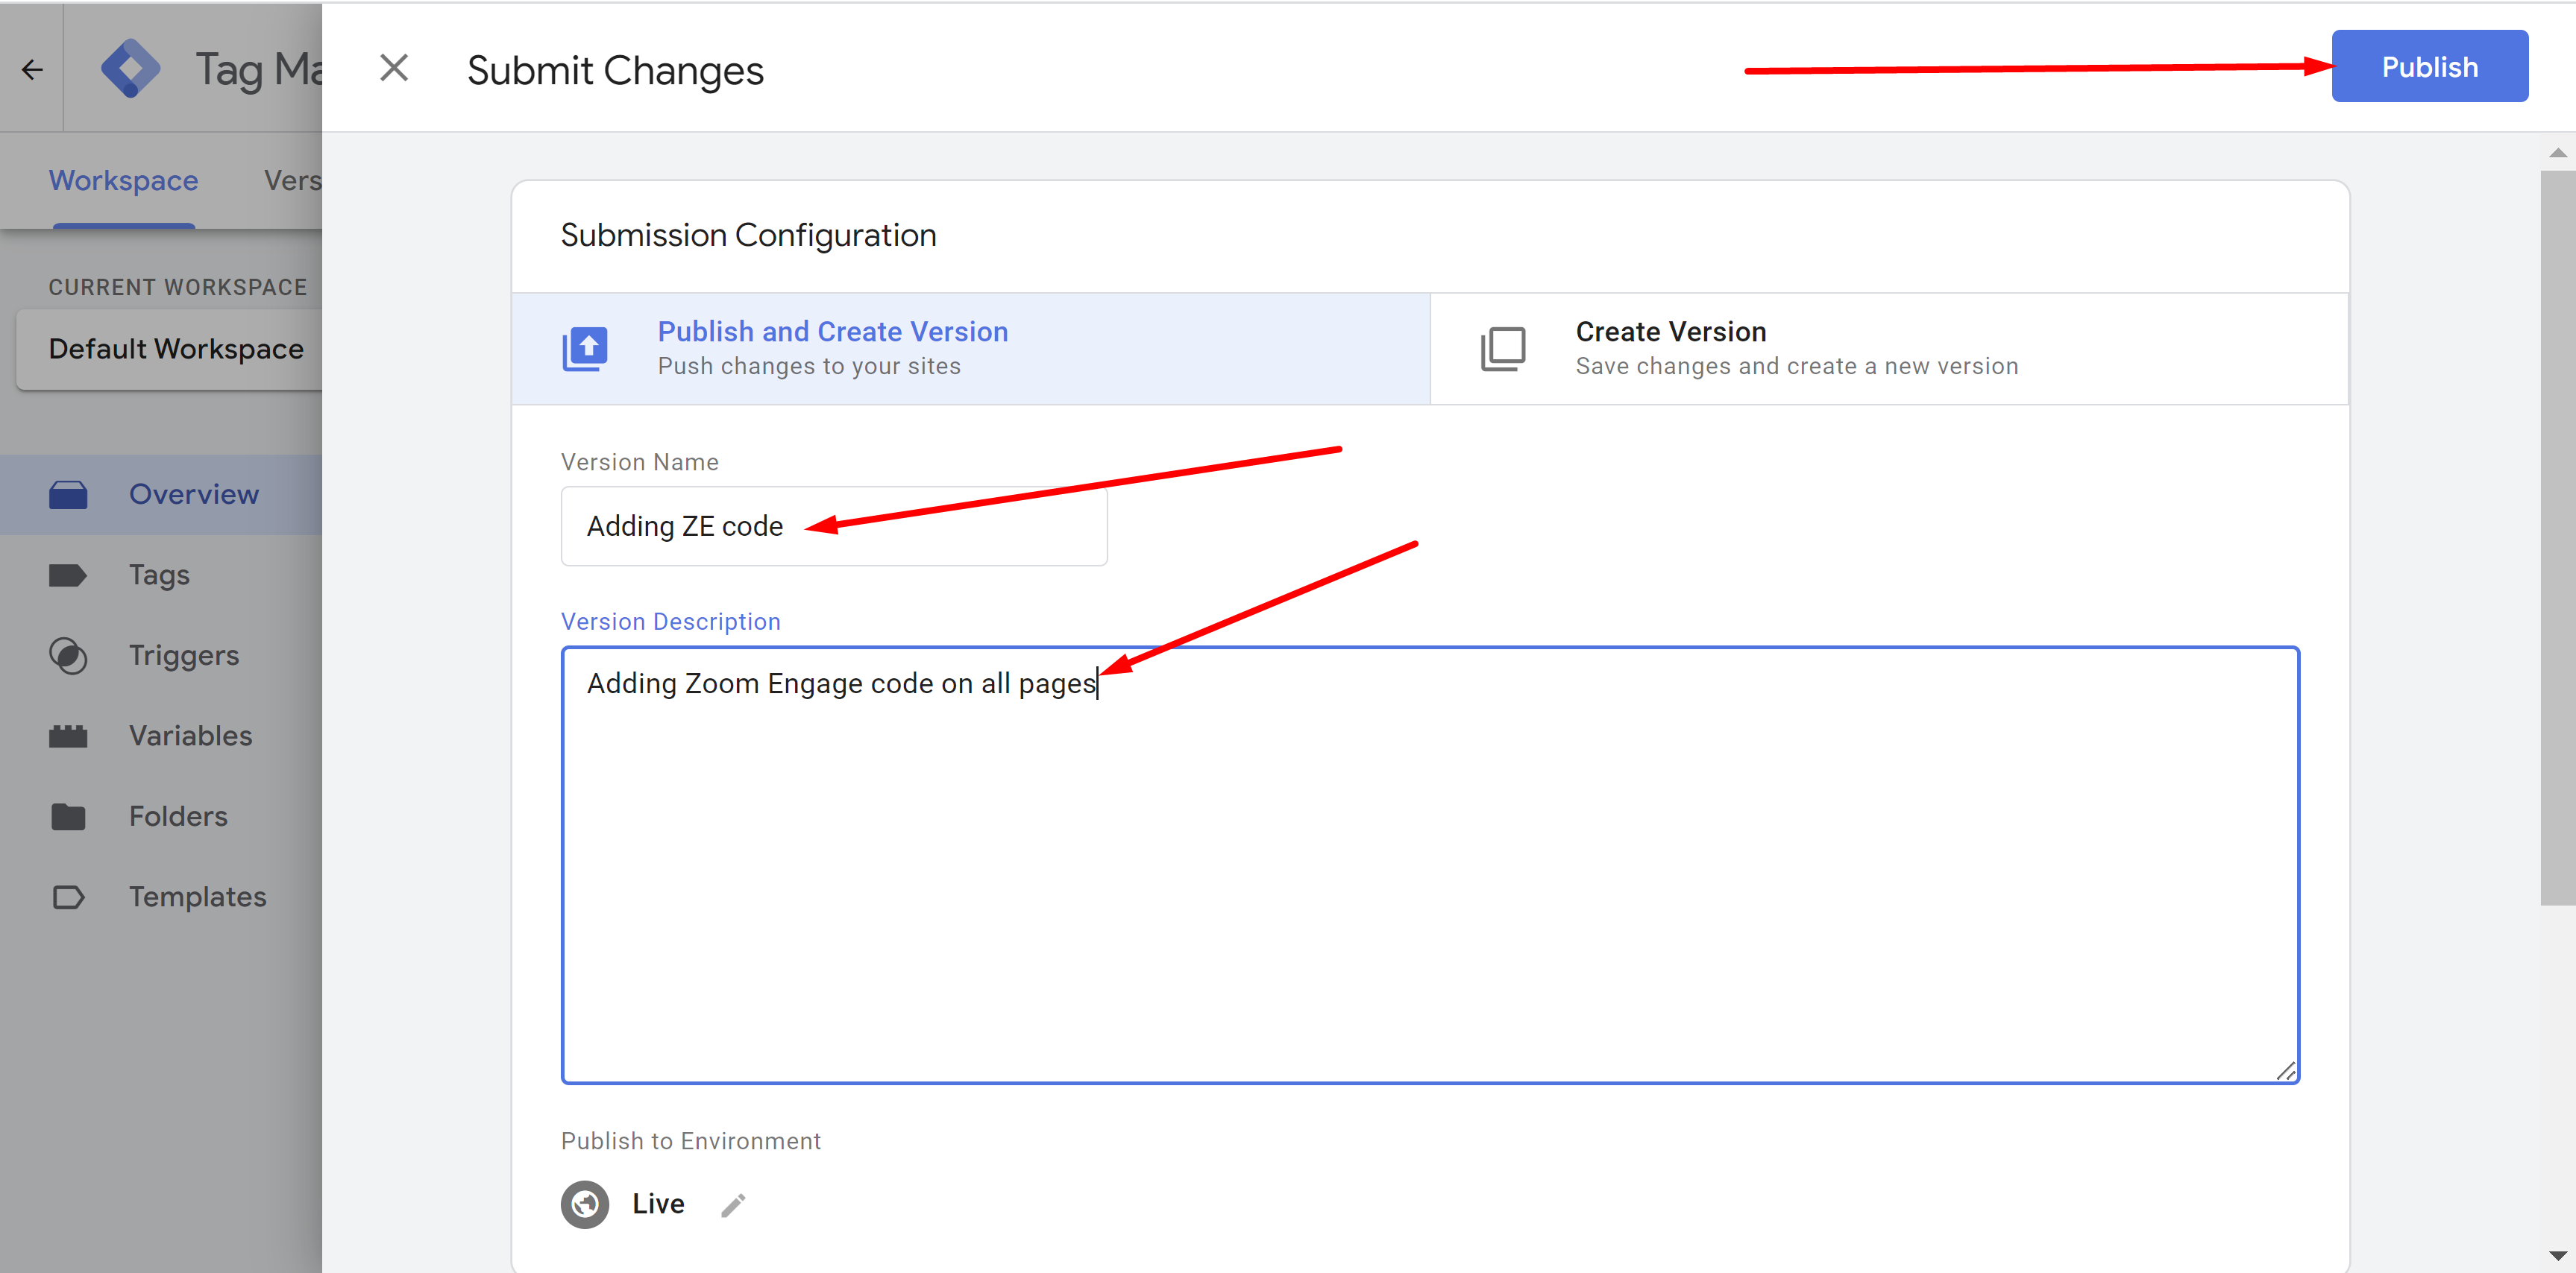
Task: Select Overview in the sidebar
Action: coord(161,495)
